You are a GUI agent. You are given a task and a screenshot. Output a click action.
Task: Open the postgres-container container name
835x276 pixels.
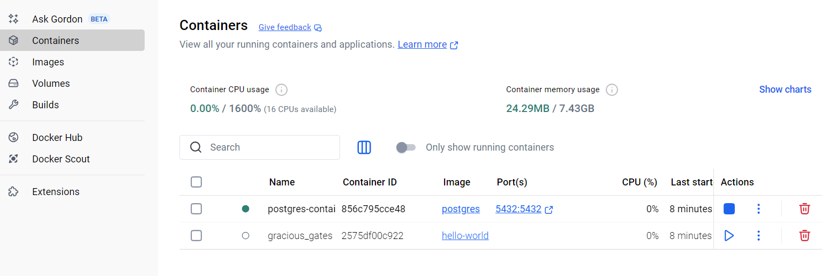coord(302,209)
